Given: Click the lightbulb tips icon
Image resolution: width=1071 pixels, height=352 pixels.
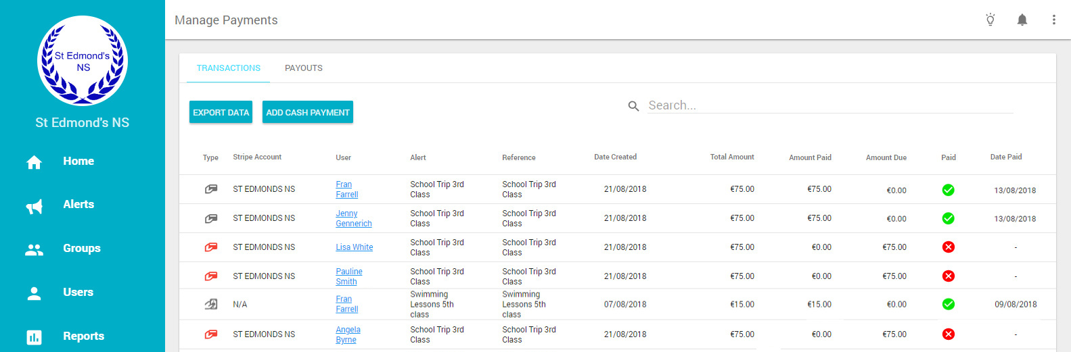Looking at the screenshot, I should click(990, 20).
